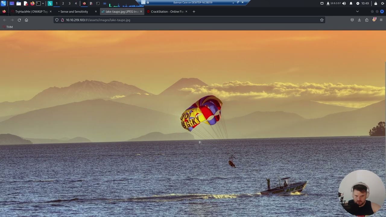Open the volume control
The image size is (386, 217).
pyautogui.click(x=344, y=3)
